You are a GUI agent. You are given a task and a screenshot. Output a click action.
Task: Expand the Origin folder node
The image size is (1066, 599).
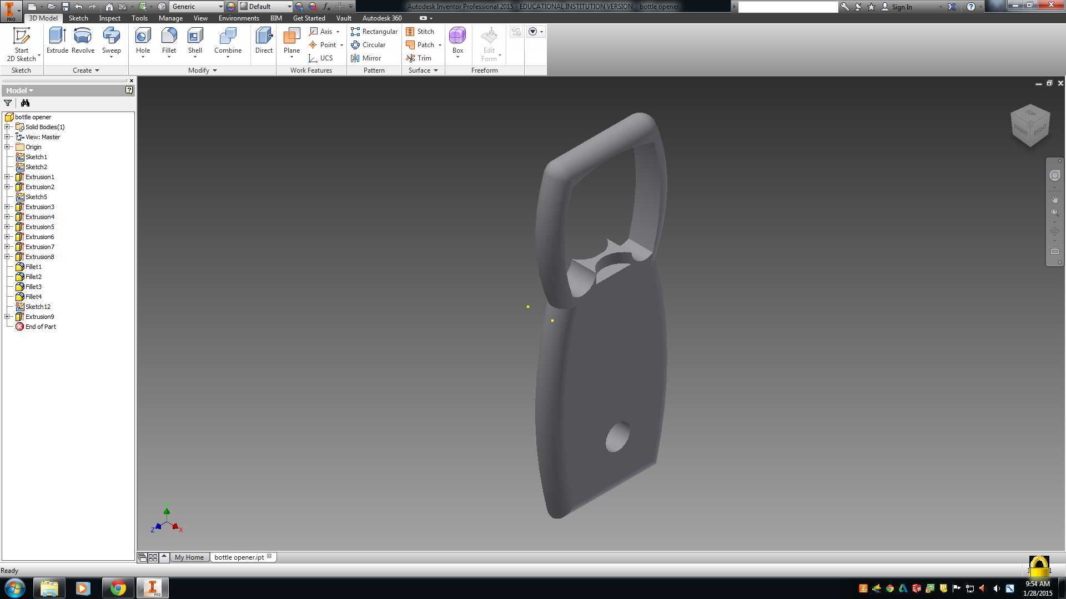click(7, 147)
